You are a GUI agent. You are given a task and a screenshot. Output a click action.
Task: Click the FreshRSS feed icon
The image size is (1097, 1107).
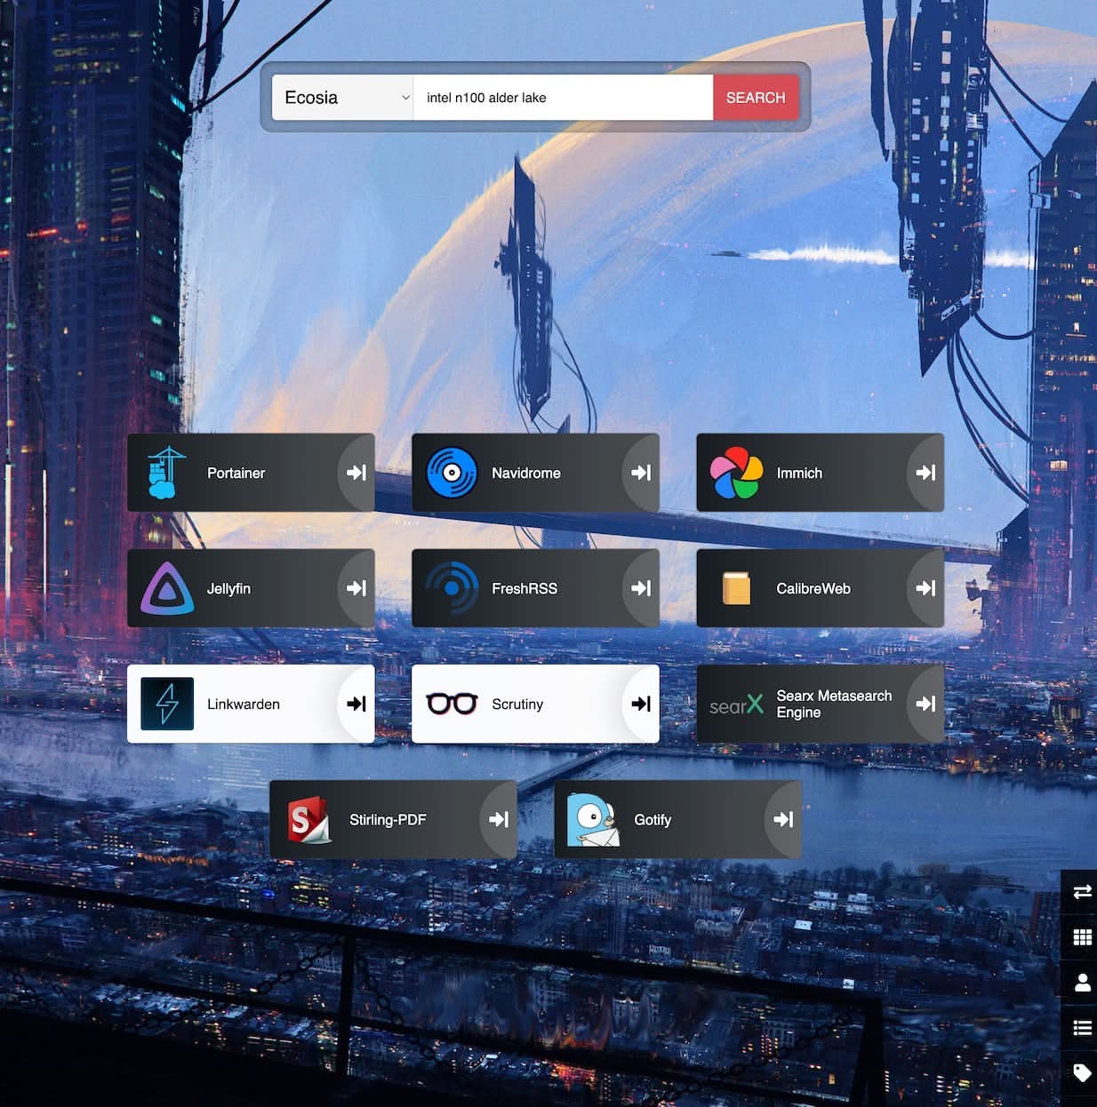coord(452,588)
